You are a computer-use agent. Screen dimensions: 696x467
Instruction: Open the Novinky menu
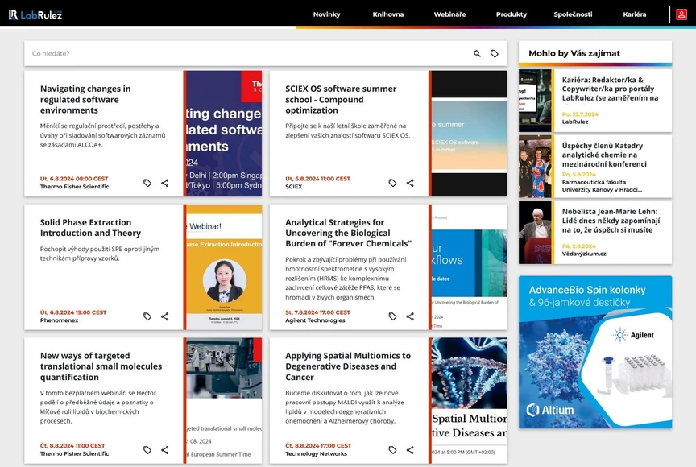(327, 14)
